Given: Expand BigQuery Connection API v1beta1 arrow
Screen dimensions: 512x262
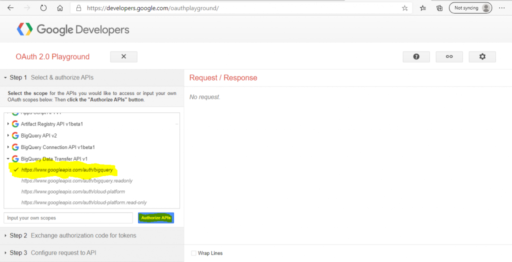Looking at the screenshot, I should pyautogui.click(x=8, y=147).
